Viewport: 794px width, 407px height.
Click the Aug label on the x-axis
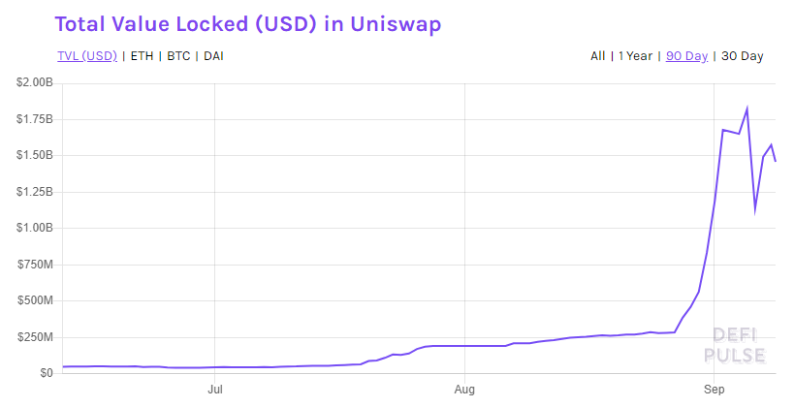[465, 390]
